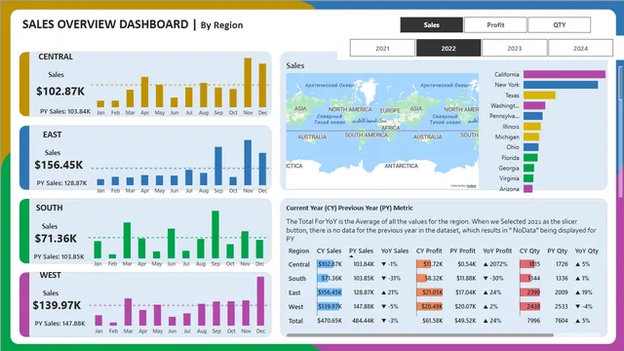
Task: Switch to the Profit metric button
Action: 495,24
